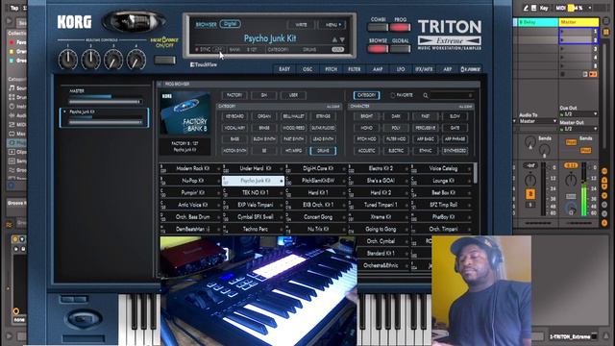Toggle the Realtime Controls On/Off switch
This screenshot has height=346, width=615.
pos(165,60)
